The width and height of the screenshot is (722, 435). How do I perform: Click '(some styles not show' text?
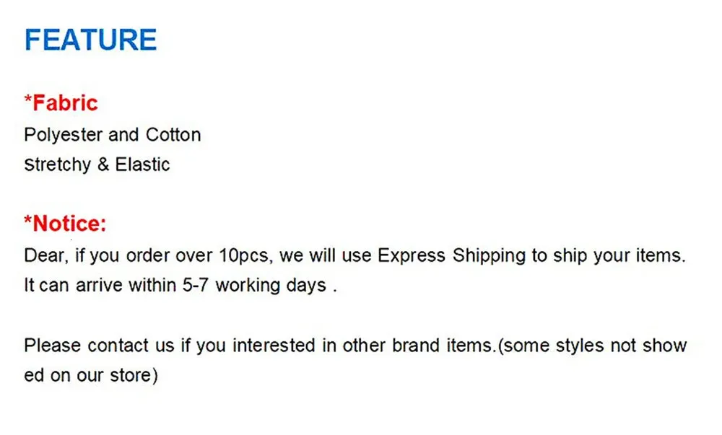pos(592,346)
